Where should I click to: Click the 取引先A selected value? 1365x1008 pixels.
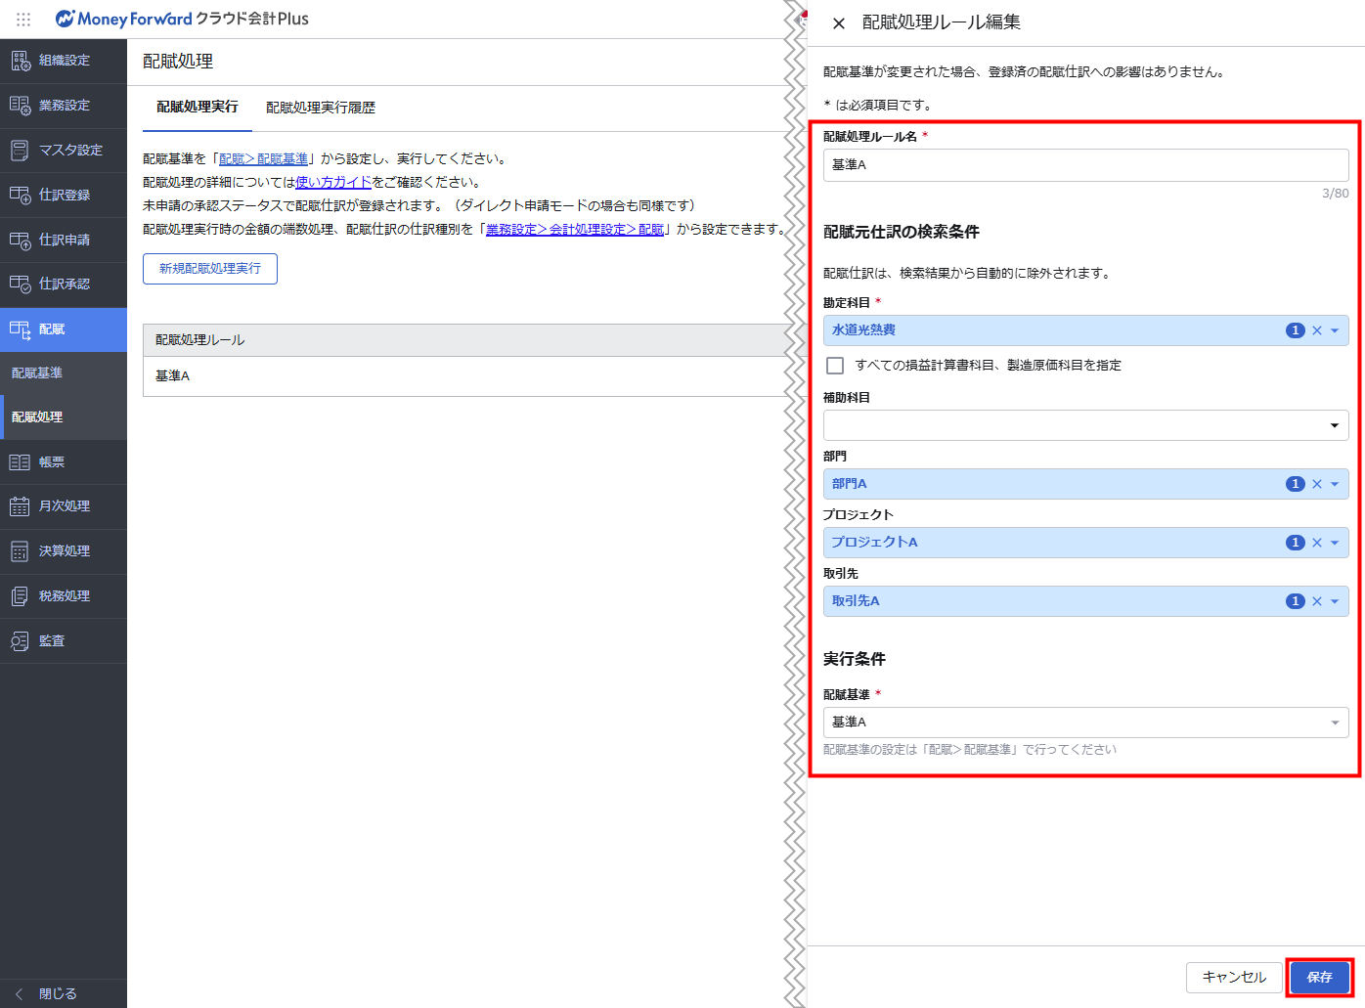856,601
